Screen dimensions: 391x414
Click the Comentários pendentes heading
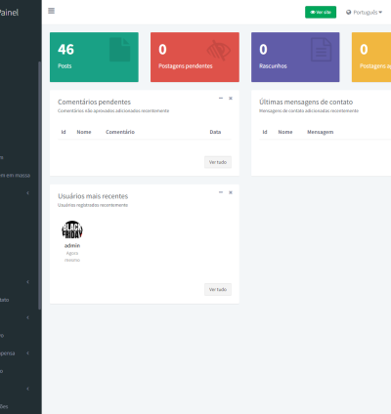click(x=94, y=102)
